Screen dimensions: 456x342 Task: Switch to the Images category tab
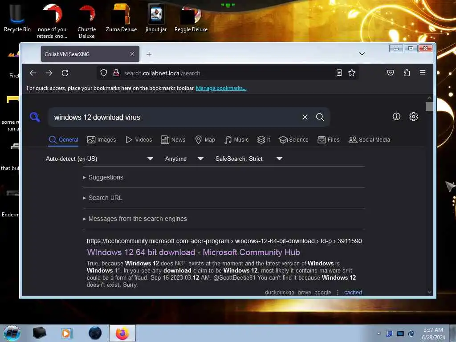click(101, 140)
